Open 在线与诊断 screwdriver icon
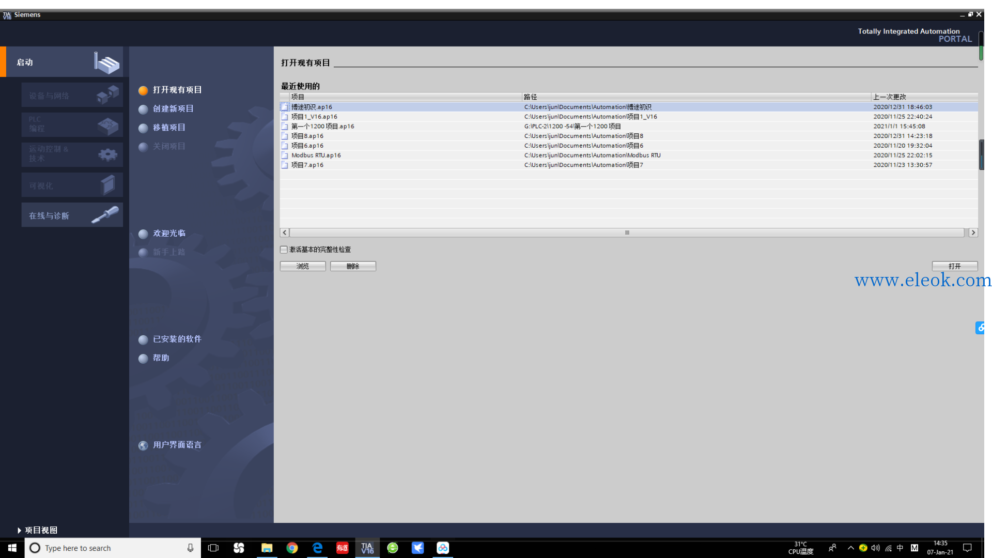992x558 pixels. click(x=105, y=214)
